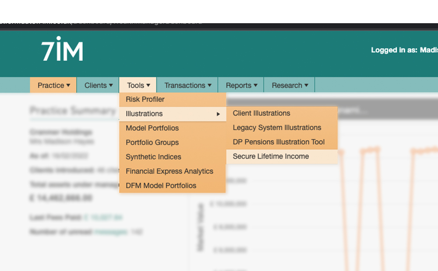The image size is (438, 271).
Task: Open the Practice menu
Action: (53, 85)
